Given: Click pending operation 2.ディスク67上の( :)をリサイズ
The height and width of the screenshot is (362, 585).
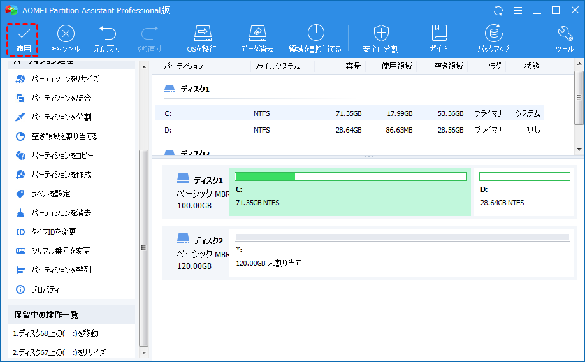Looking at the screenshot, I should pos(59,352).
